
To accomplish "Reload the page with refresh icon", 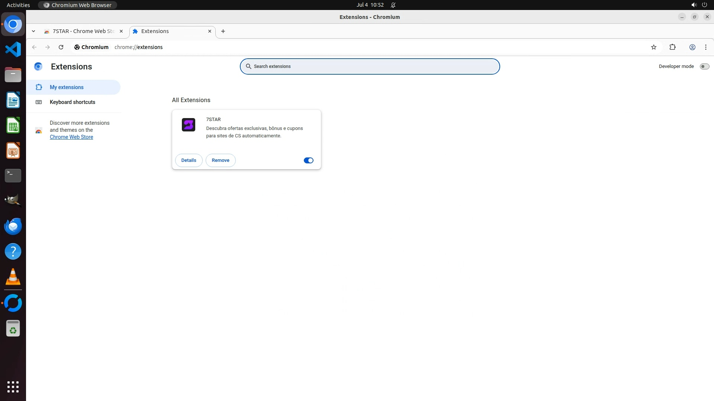I will coord(61,47).
